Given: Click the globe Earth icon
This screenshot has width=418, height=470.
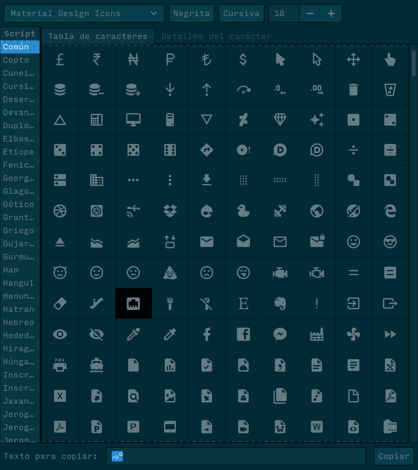Looking at the screenshot, I should click(317, 211).
